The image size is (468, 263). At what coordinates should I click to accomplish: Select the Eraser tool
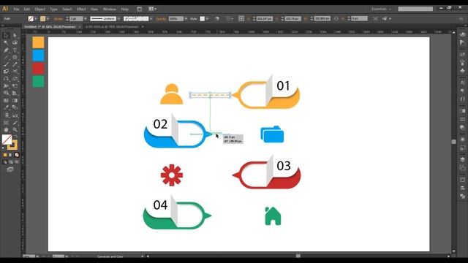coord(6,72)
